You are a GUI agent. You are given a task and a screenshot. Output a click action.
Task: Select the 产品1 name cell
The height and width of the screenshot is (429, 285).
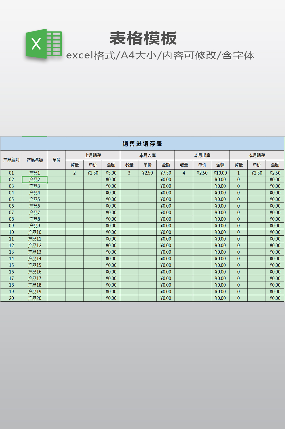tap(35, 173)
